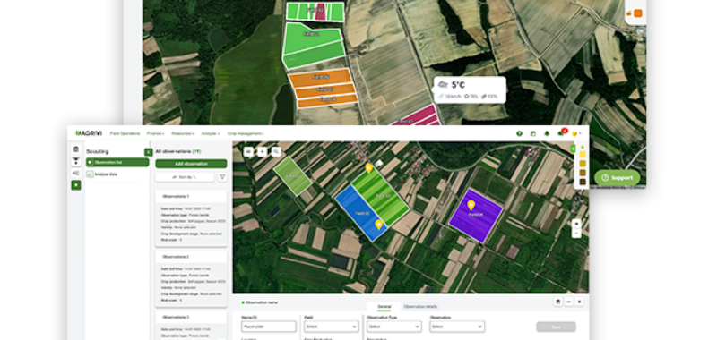
Task: Open the map search magnifier tool
Action: [x=276, y=151]
